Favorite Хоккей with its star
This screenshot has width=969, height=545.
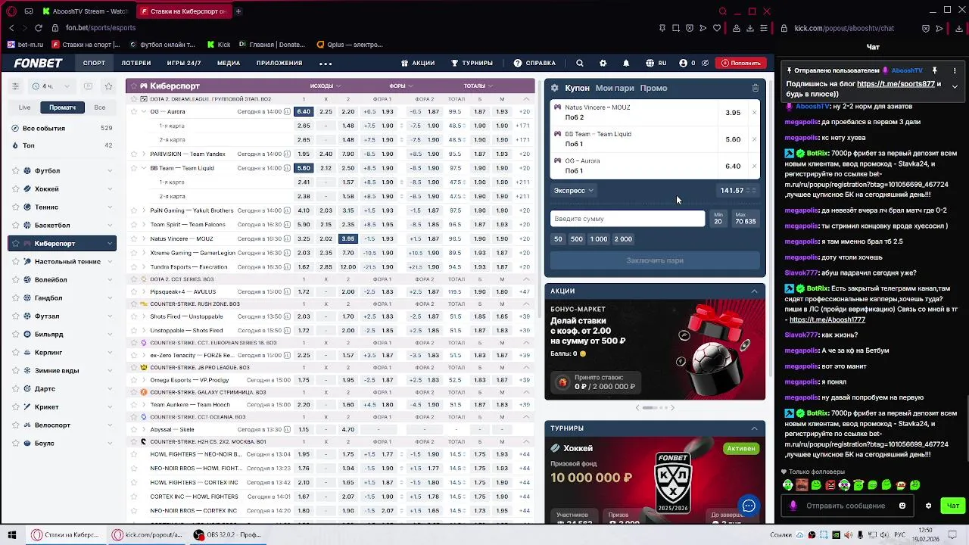click(15, 189)
